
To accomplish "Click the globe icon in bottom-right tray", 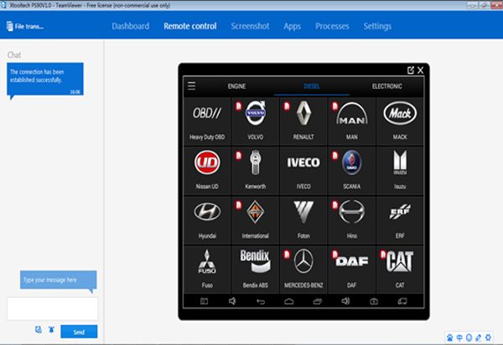I will pos(469,337).
